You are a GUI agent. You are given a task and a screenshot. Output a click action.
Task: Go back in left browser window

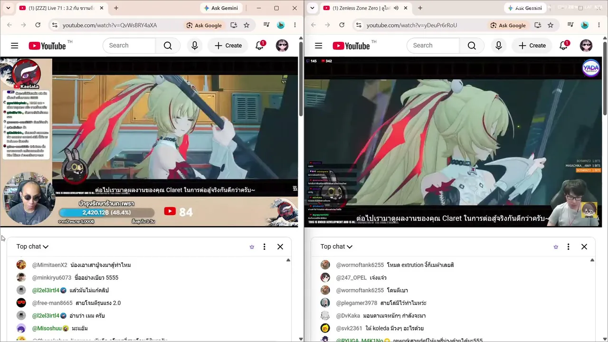point(9,25)
